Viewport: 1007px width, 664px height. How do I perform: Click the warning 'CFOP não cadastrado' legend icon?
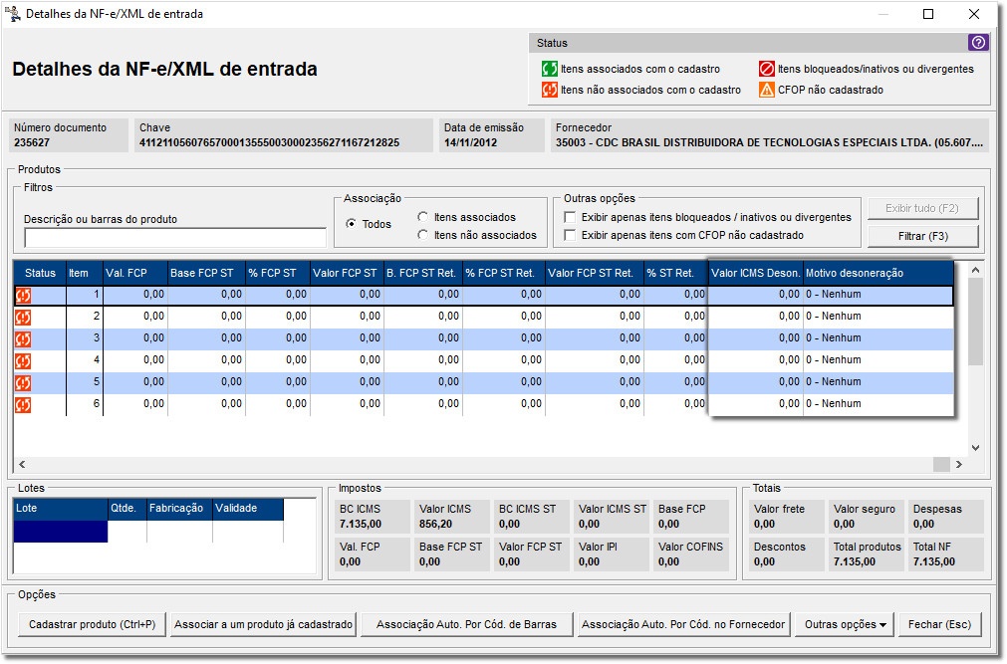(x=766, y=90)
